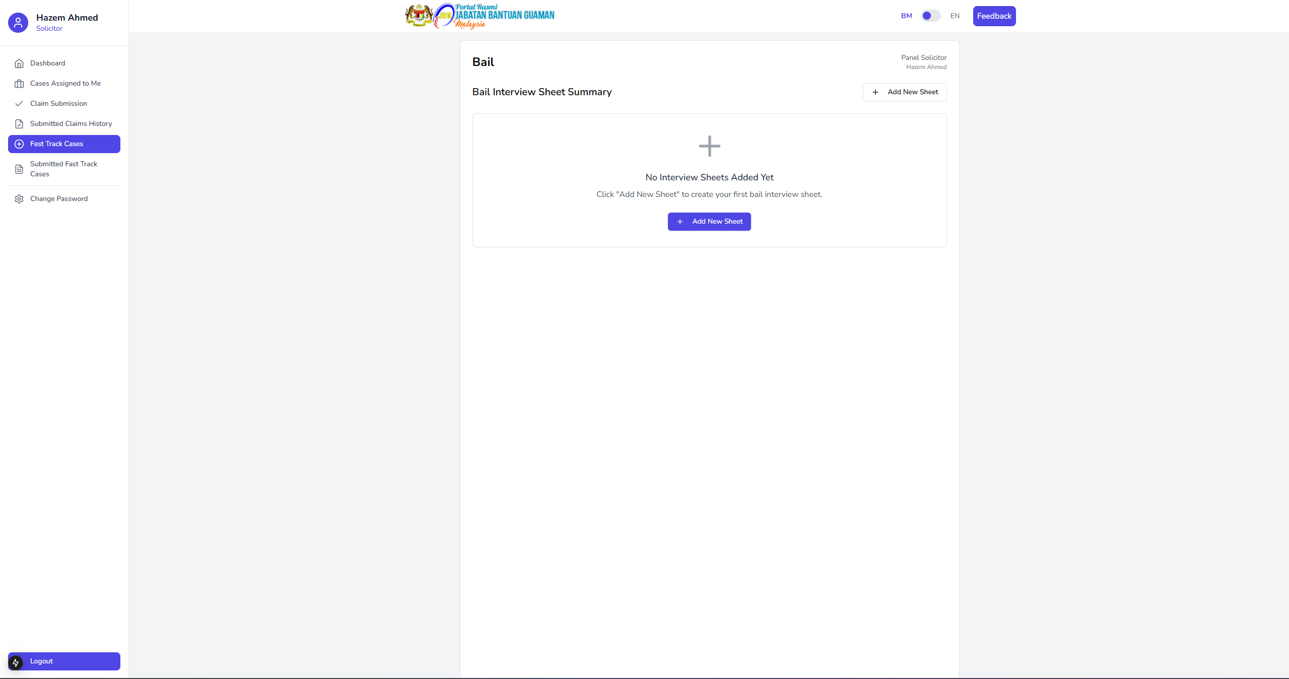1289x679 pixels.
Task: Click the Jabatan Bantuan Guaman logo
Action: [480, 16]
